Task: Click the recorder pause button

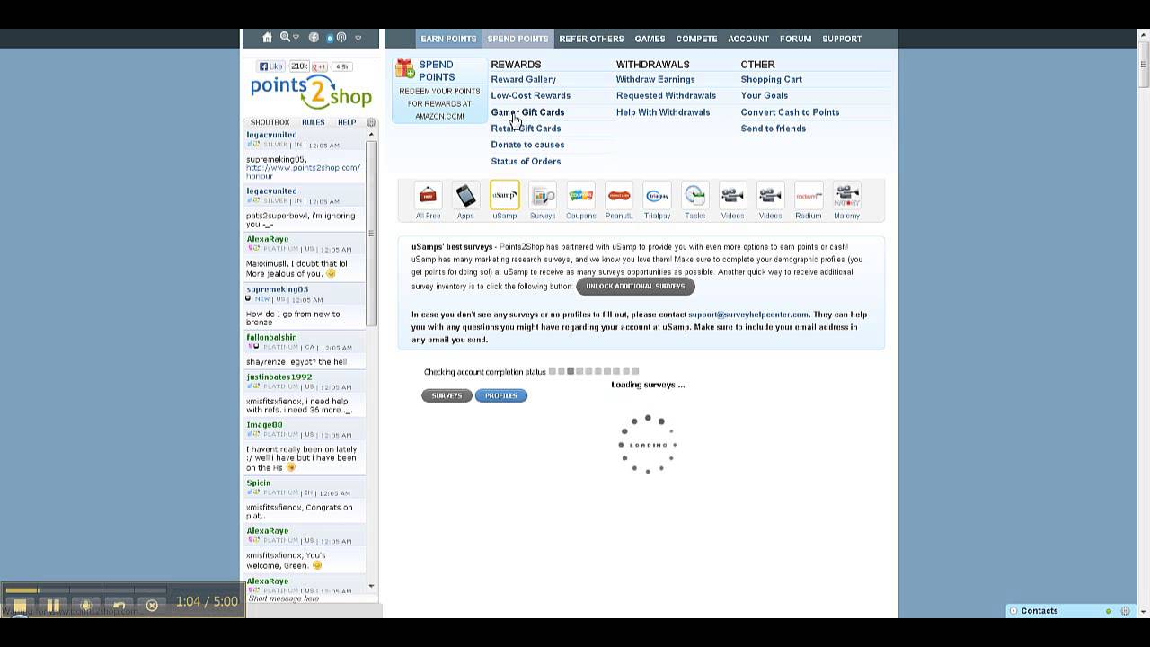Action: click(x=53, y=605)
